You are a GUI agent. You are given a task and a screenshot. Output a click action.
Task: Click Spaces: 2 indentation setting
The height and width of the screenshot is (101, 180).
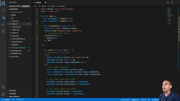(x=135, y=100)
